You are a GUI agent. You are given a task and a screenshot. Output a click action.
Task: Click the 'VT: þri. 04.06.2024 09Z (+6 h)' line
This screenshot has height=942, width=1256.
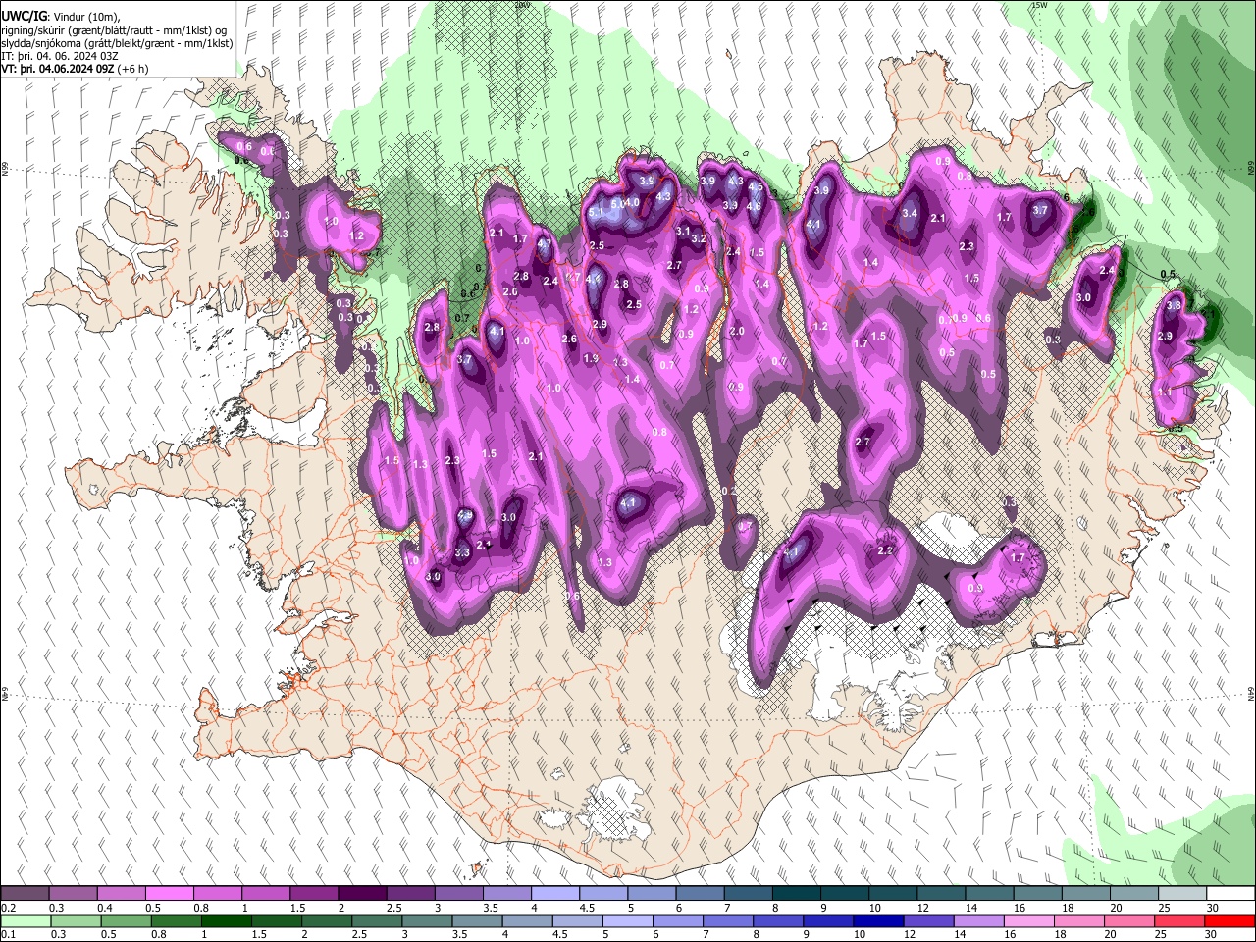click(75, 69)
